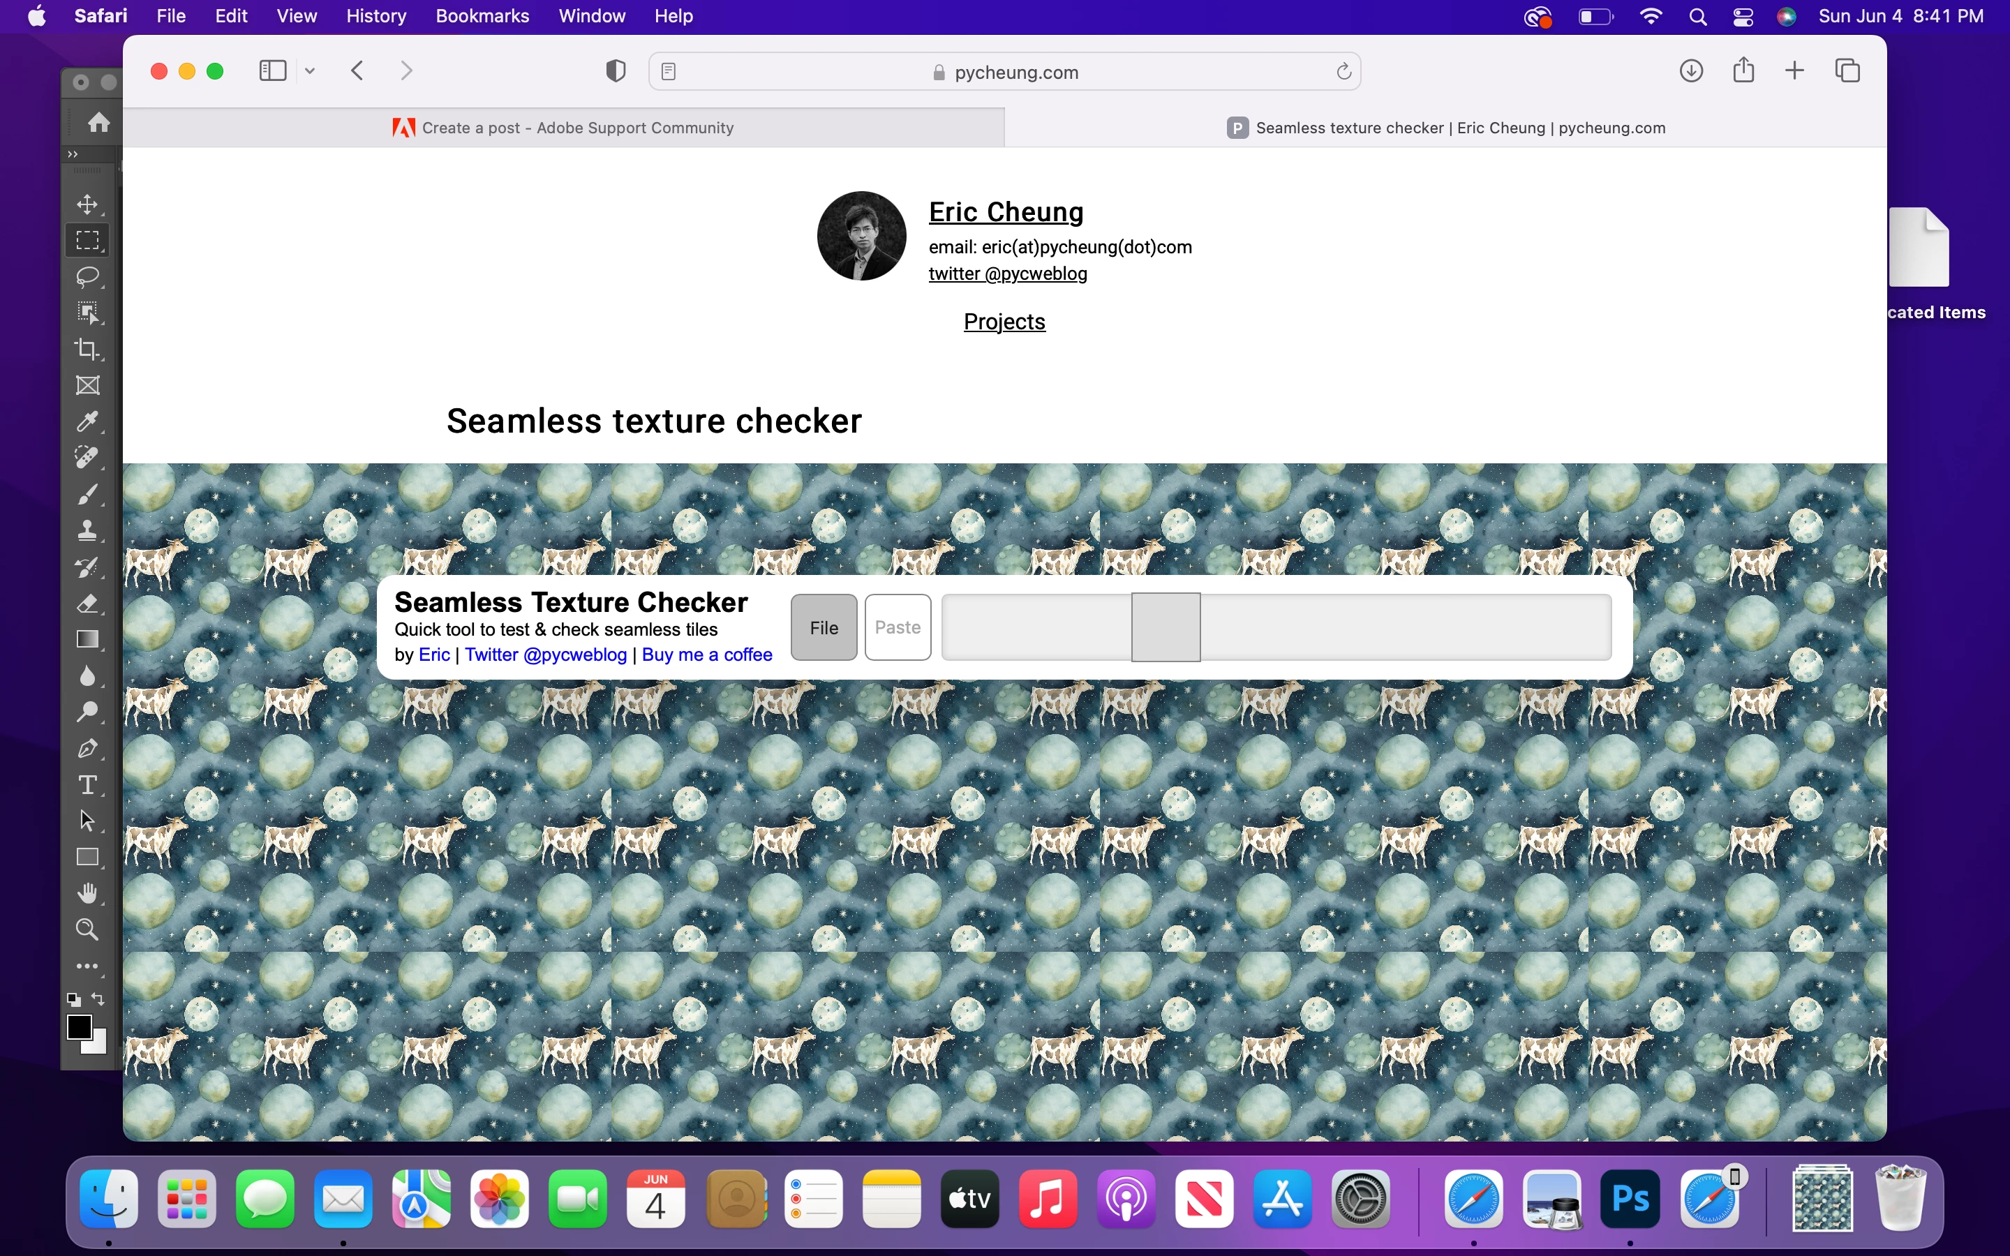
Task: Select the Crop tool
Action: 87,349
